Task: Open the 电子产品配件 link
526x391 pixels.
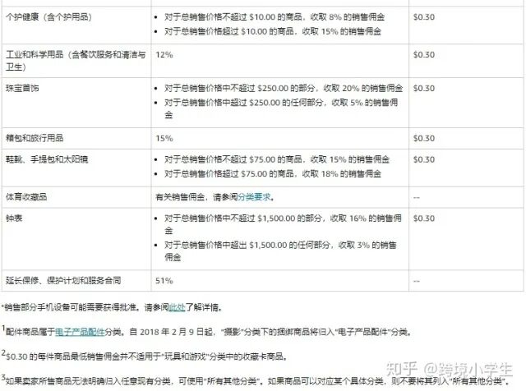Action: [80, 332]
